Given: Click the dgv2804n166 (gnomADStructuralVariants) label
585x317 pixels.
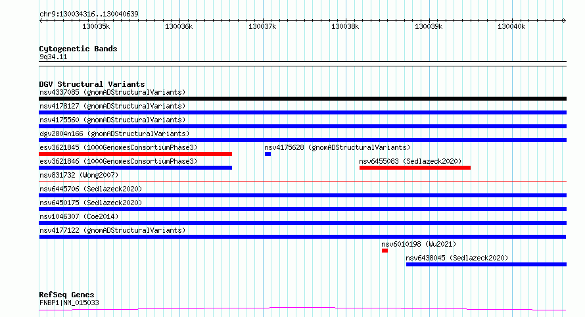Looking at the screenshot, I should tap(114, 134).
